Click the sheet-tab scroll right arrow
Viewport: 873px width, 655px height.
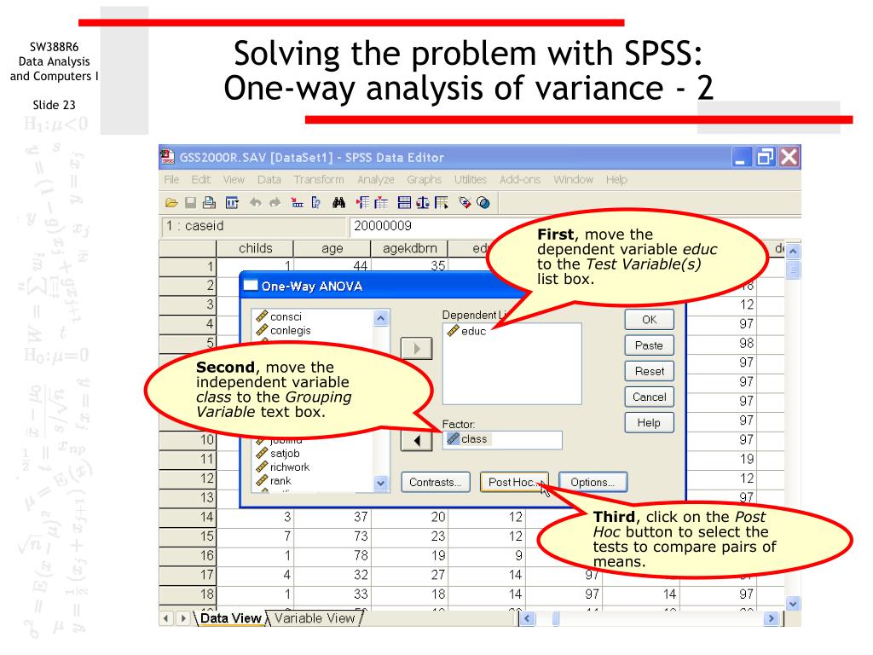click(x=182, y=618)
